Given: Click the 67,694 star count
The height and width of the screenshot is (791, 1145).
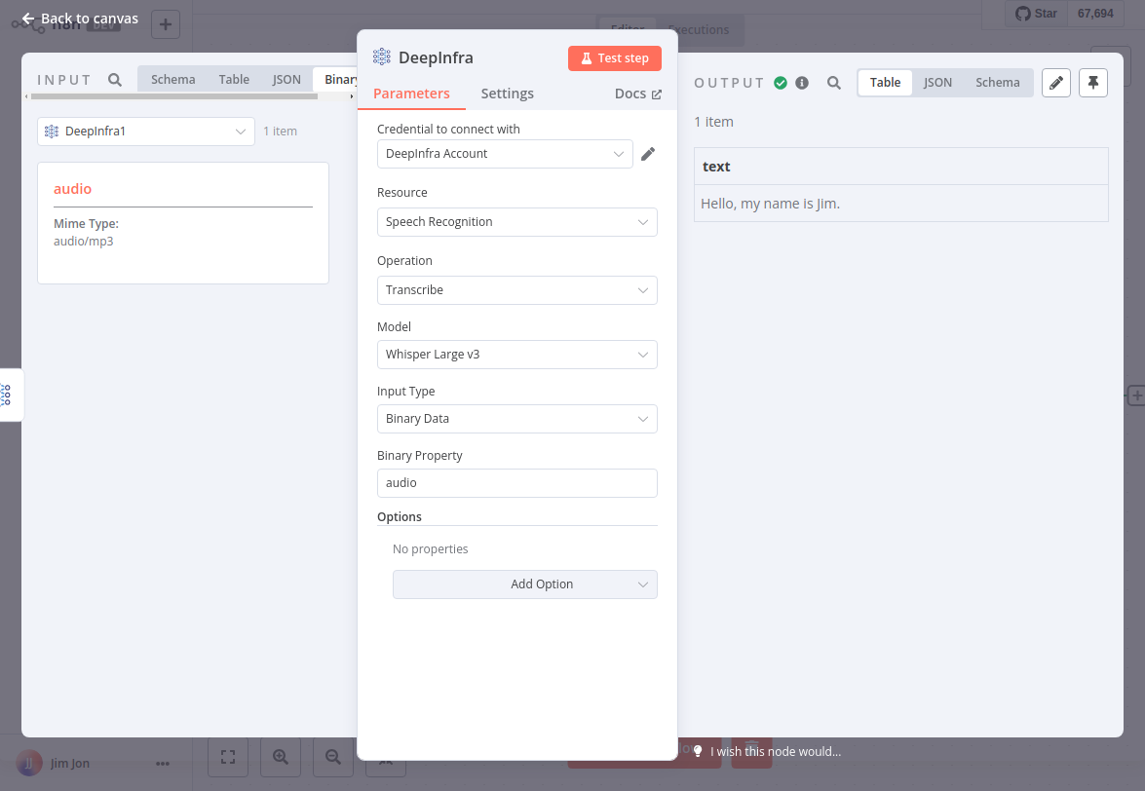Looking at the screenshot, I should 1095,13.
